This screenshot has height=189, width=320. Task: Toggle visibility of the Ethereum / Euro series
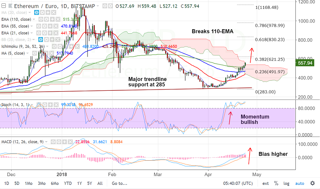pos(105,6)
